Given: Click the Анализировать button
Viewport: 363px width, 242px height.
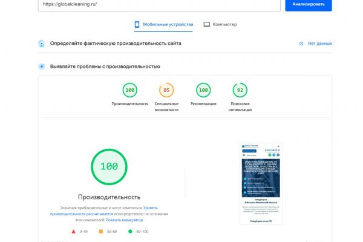Looking at the screenshot, I should coord(309,5).
